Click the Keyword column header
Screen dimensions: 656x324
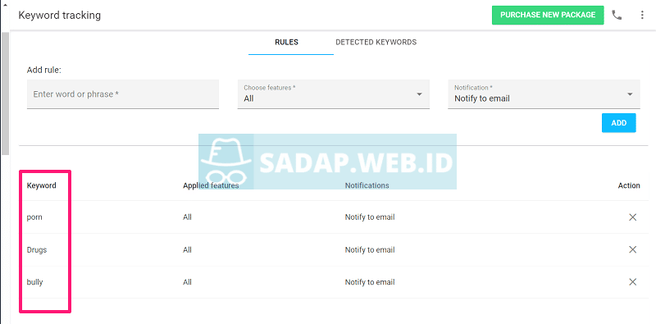coord(42,185)
